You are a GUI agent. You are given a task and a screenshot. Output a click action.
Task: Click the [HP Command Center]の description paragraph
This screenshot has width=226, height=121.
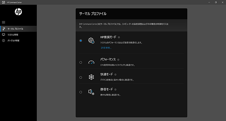click(x=124, y=25)
